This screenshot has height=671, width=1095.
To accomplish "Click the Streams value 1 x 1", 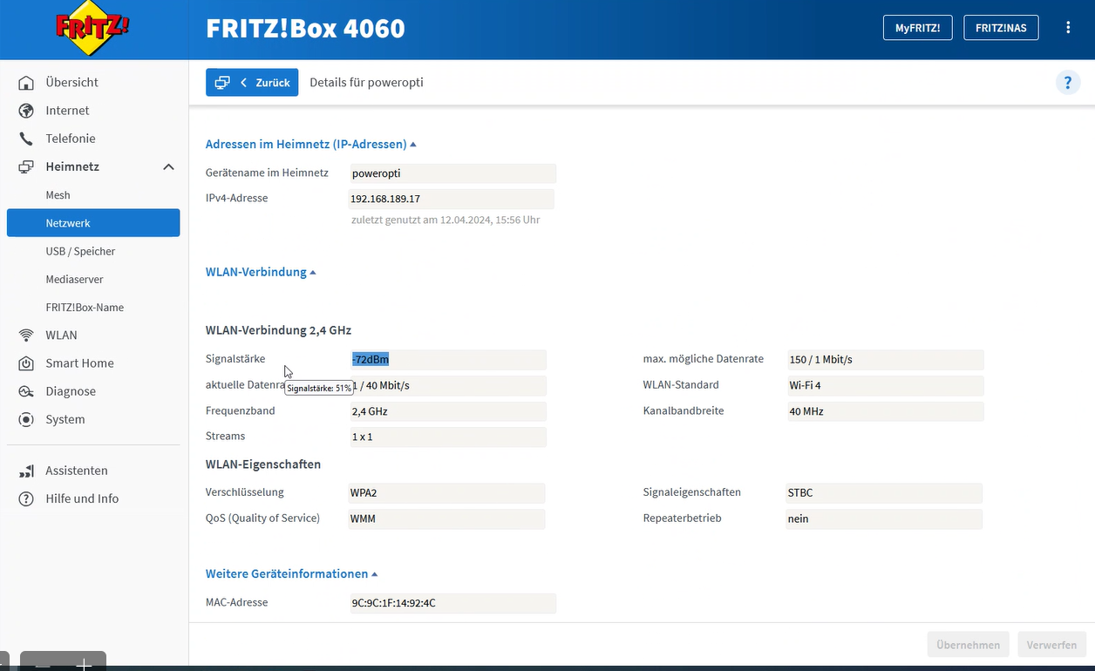I will point(448,437).
